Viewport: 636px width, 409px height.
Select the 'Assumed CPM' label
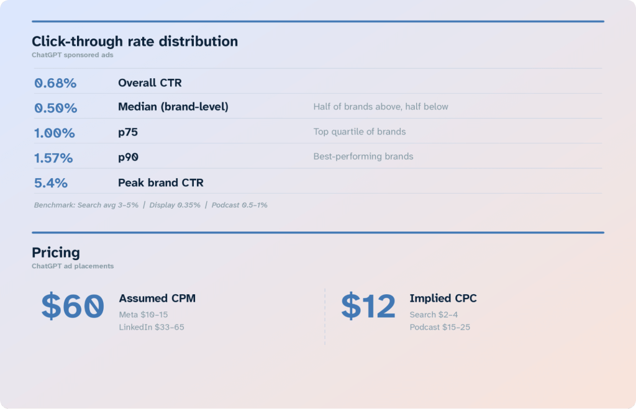pyautogui.click(x=157, y=299)
